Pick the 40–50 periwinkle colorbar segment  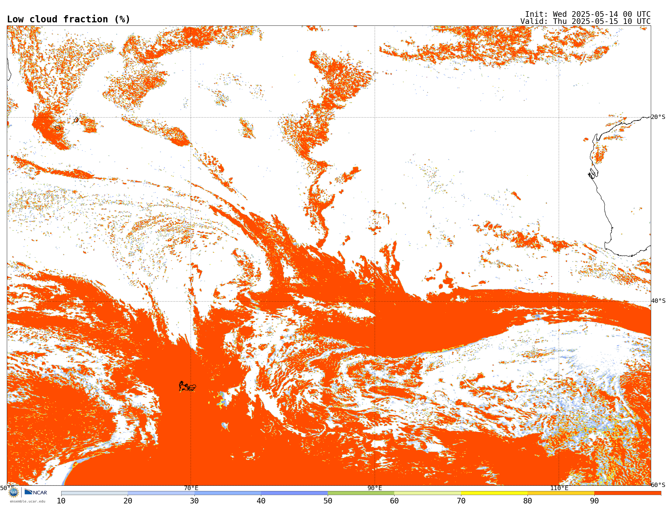tap(294, 493)
